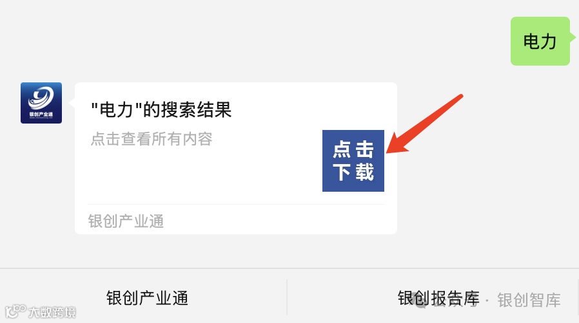Click the vertical divider between bottom menus
579x323 pixels.
point(287,297)
